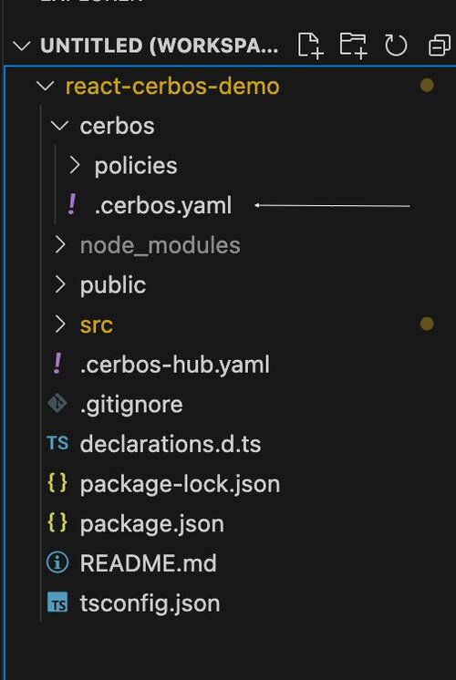Click the New File icon
Screen dimensions: 456x680
pos(311,45)
